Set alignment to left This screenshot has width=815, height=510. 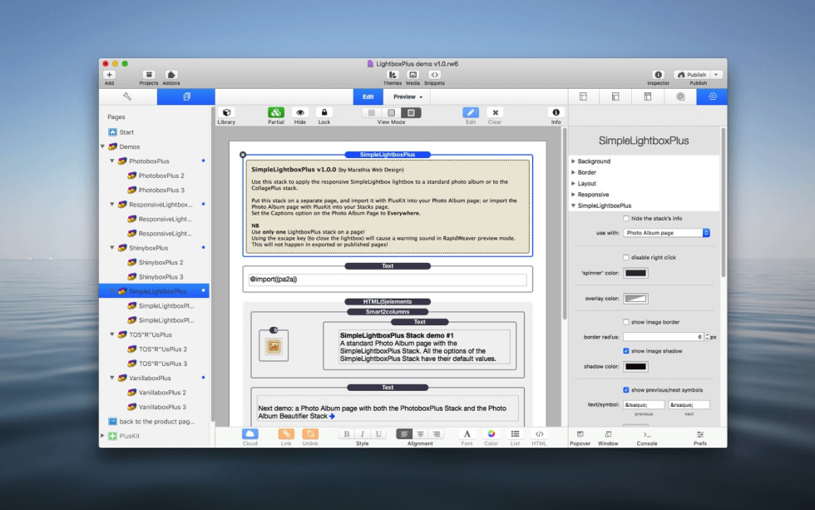404,434
